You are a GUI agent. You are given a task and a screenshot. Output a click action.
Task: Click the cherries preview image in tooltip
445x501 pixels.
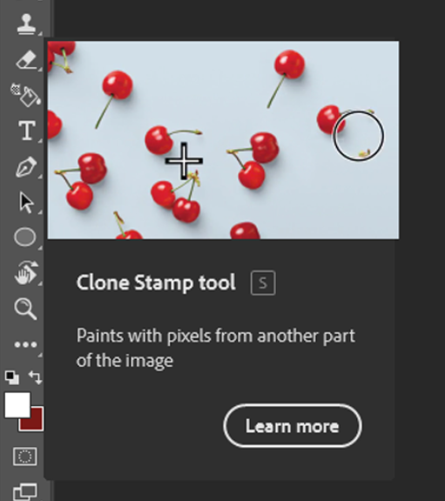223,140
